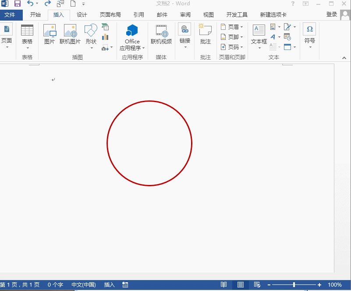The image size is (351, 291).
Task: Open the Links (链接) menu
Action: [184, 36]
